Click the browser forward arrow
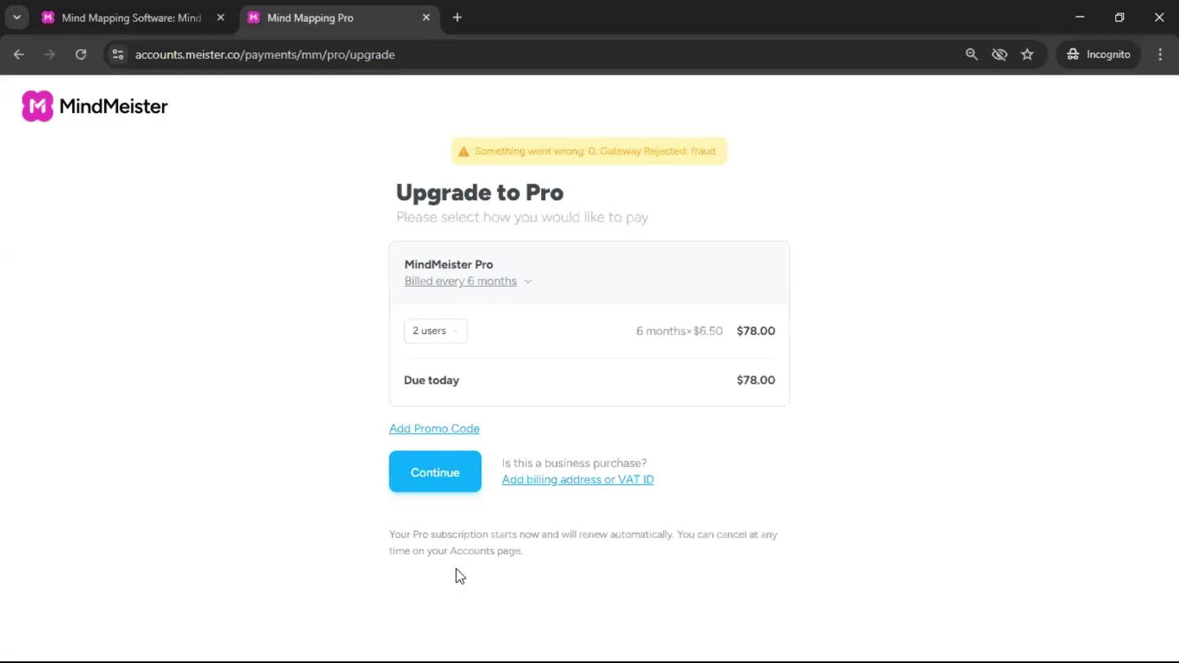Viewport: 1179px width, 663px height. pyautogui.click(x=50, y=55)
